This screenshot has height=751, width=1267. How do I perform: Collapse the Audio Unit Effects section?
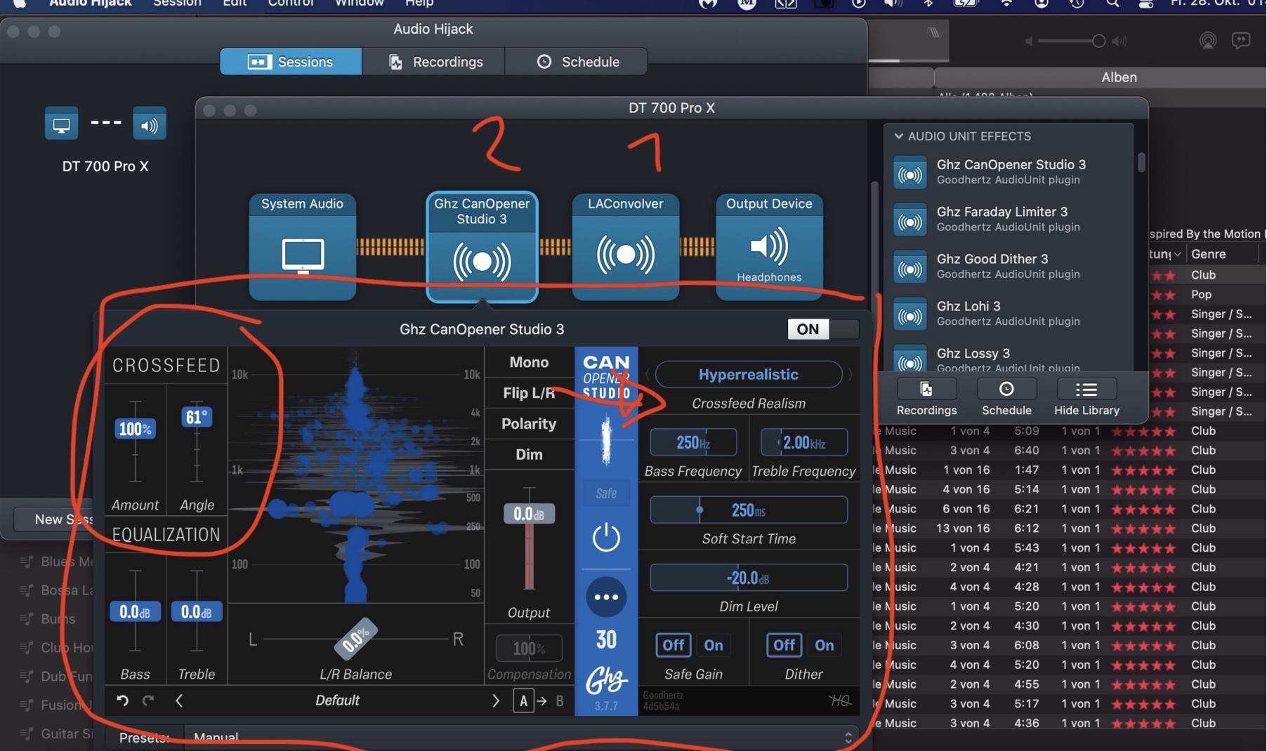898,136
